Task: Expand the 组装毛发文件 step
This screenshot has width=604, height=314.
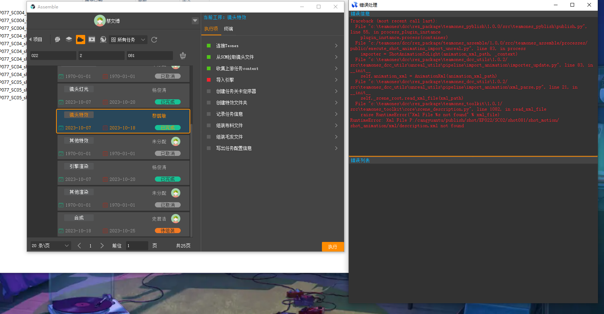Action: [336, 137]
